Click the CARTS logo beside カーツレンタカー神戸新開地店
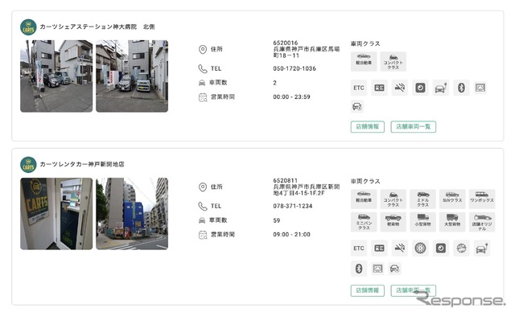 28,165
